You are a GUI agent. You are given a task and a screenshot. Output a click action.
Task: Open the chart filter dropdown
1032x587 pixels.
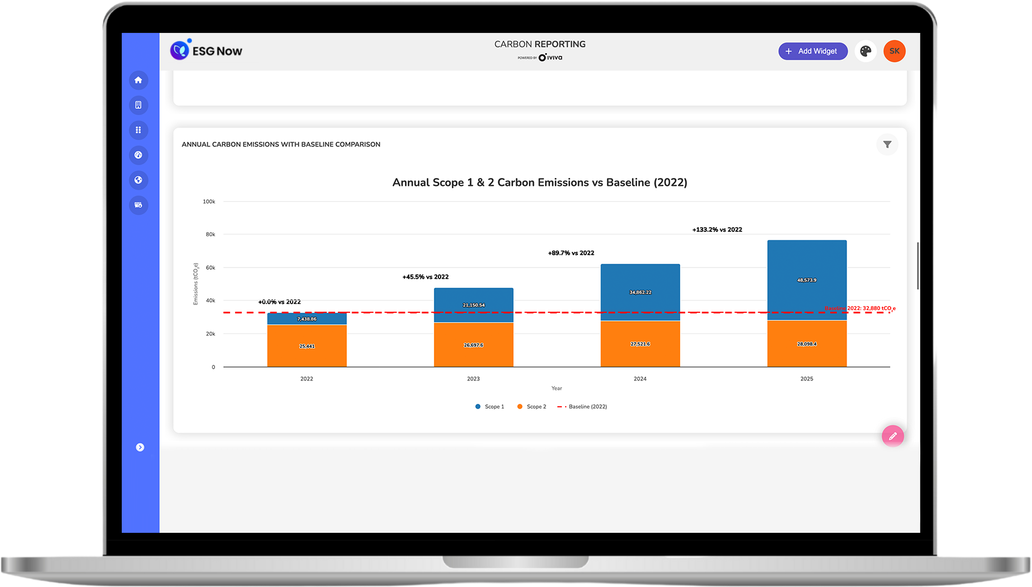887,145
